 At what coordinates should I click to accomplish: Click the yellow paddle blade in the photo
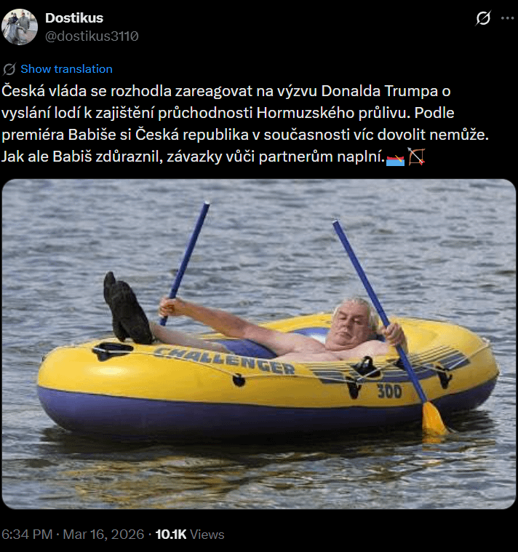click(434, 419)
